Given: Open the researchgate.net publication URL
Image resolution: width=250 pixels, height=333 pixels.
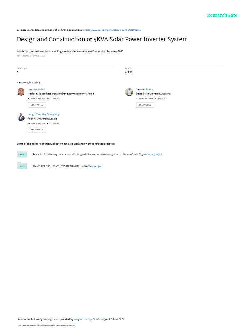Looking at the screenshot, I should (x=113, y=30).
